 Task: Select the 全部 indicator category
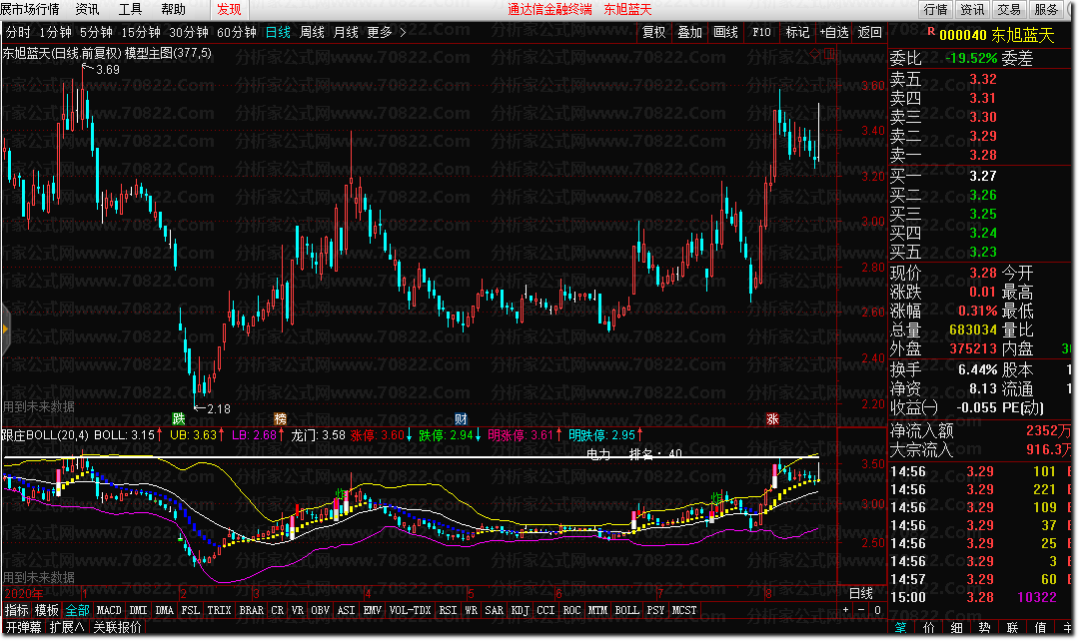[x=77, y=610]
